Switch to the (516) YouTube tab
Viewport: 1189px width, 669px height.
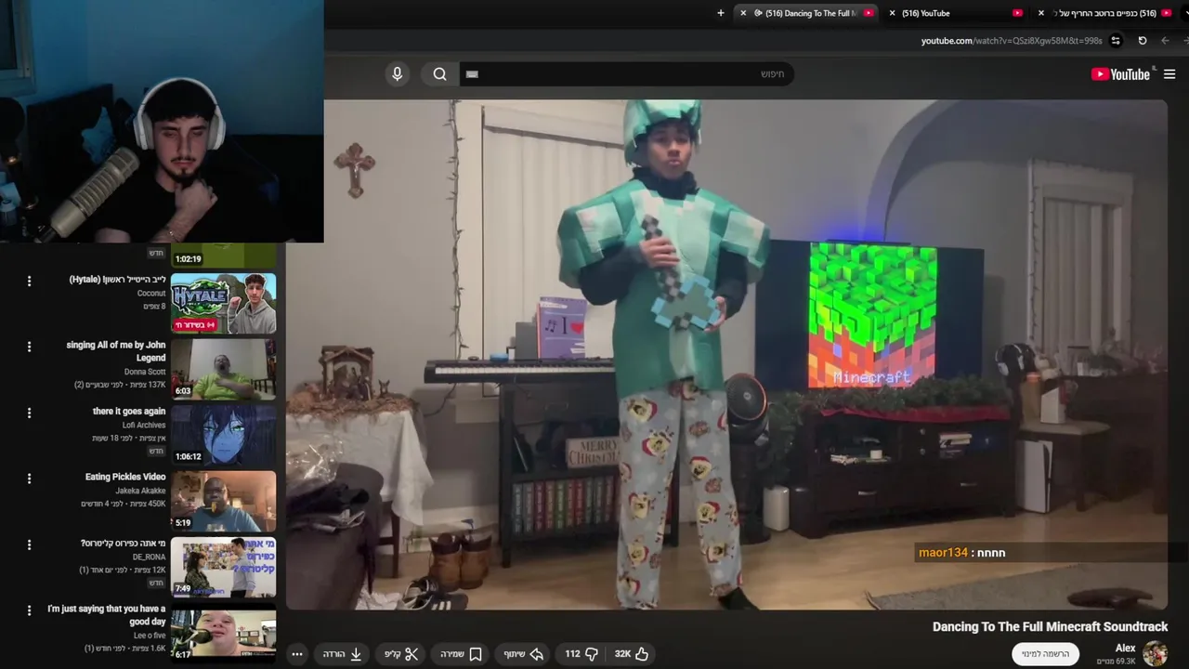click(x=955, y=13)
